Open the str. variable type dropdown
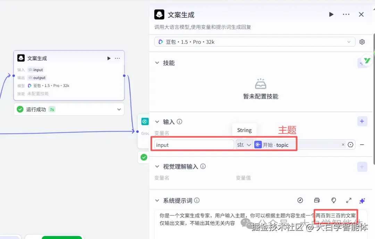Screen dimensions: 375x239 pyautogui.click(x=244, y=144)
